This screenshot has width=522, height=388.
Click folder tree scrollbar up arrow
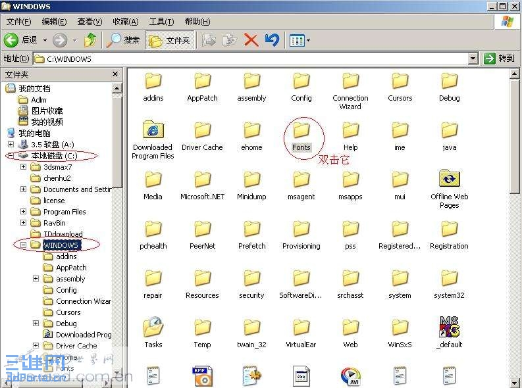[117, 88]
